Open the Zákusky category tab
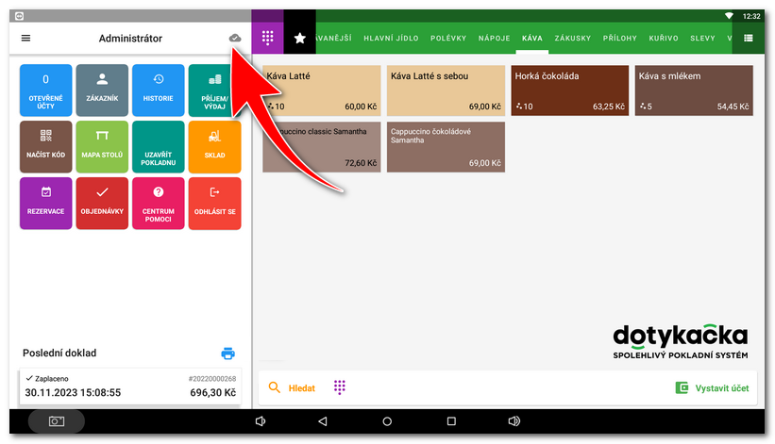 click(574, 39)
